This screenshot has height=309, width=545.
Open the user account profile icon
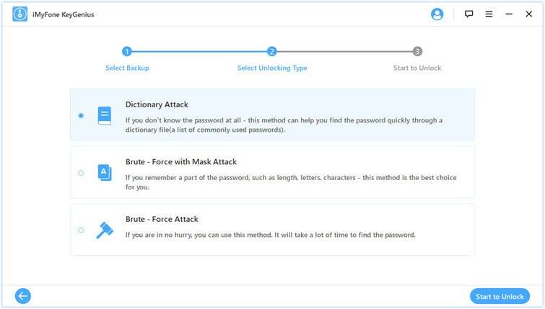point(437,14)
